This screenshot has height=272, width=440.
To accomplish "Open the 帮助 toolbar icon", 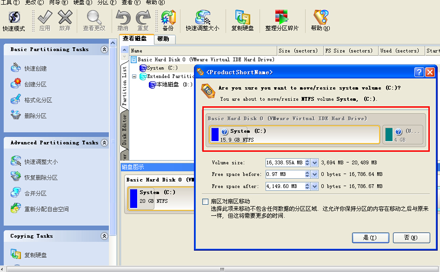I will [x=320, y=21].
